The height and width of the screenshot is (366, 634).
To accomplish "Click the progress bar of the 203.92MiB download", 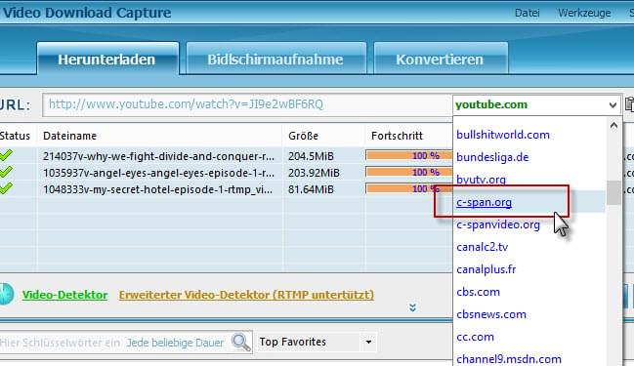I will click(x=408, y=172).
